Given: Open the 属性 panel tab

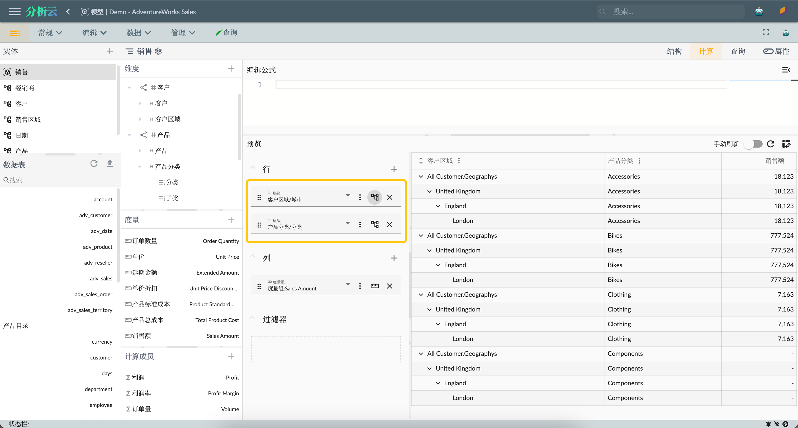Looking at the screenshot, I should point(776,51).
